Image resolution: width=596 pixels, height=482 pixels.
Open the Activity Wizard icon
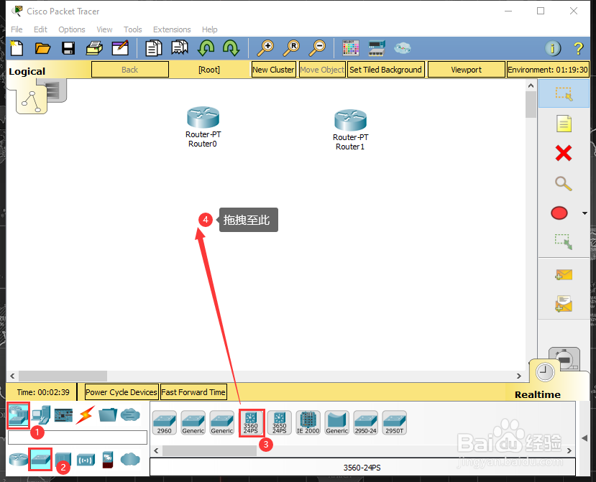tap(120, 48)
